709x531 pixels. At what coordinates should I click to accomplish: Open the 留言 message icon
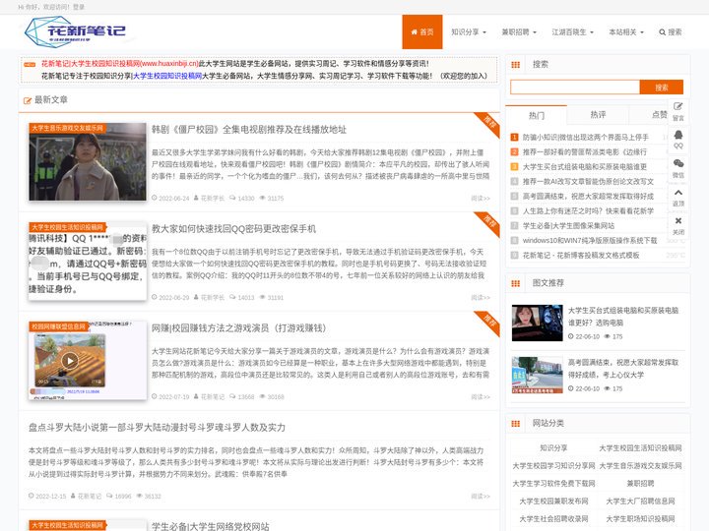[x=677, y=111]
